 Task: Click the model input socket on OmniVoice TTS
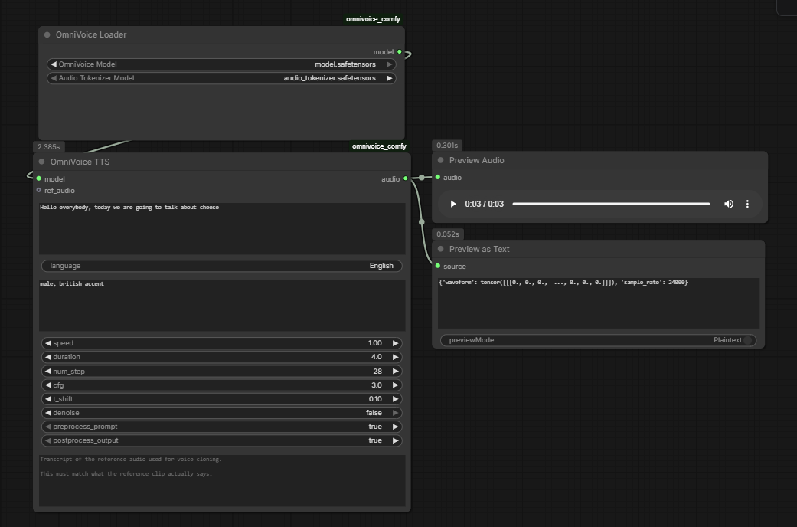coord(38,178)
